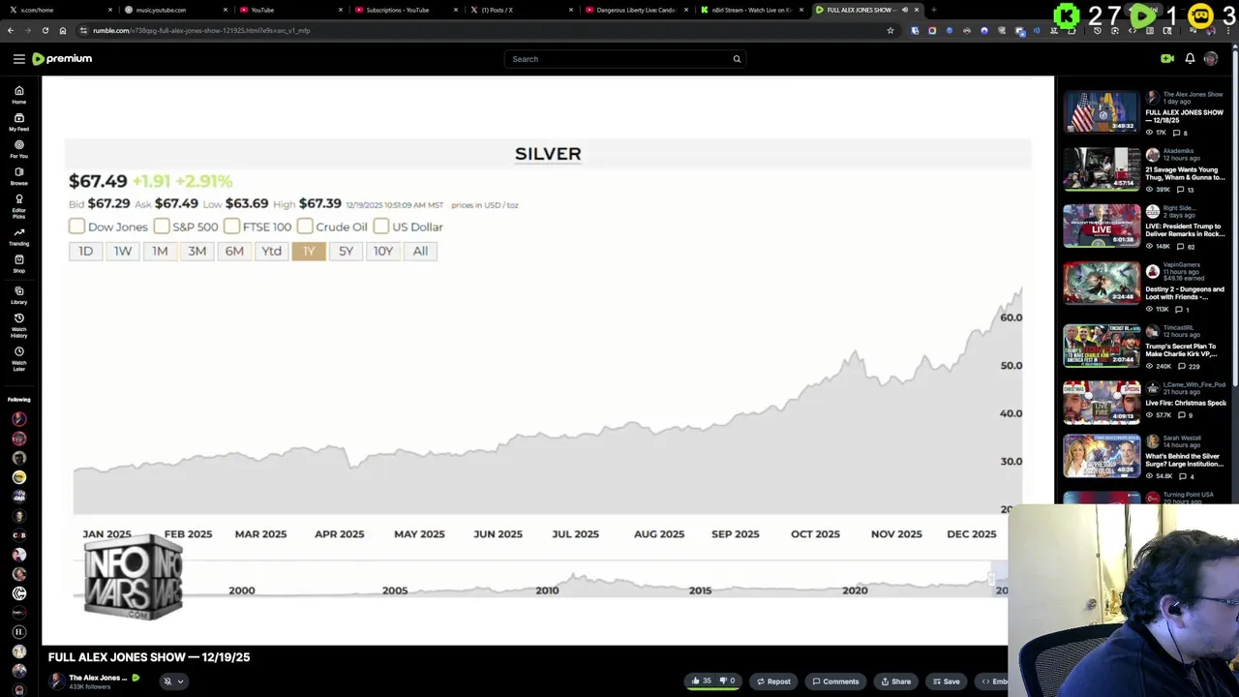The image size is (1239, 697).
Task: Bookmark this page with the star icon
Action: pyautogui.click(x=891, y=30)
